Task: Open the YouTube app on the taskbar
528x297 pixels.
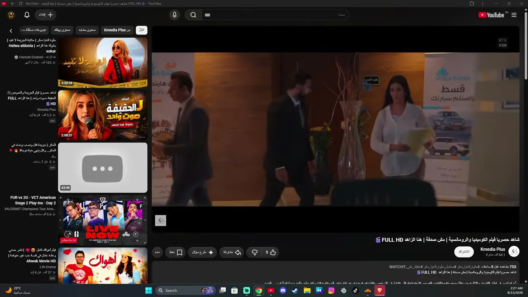Action: click(x=271, y=290)
